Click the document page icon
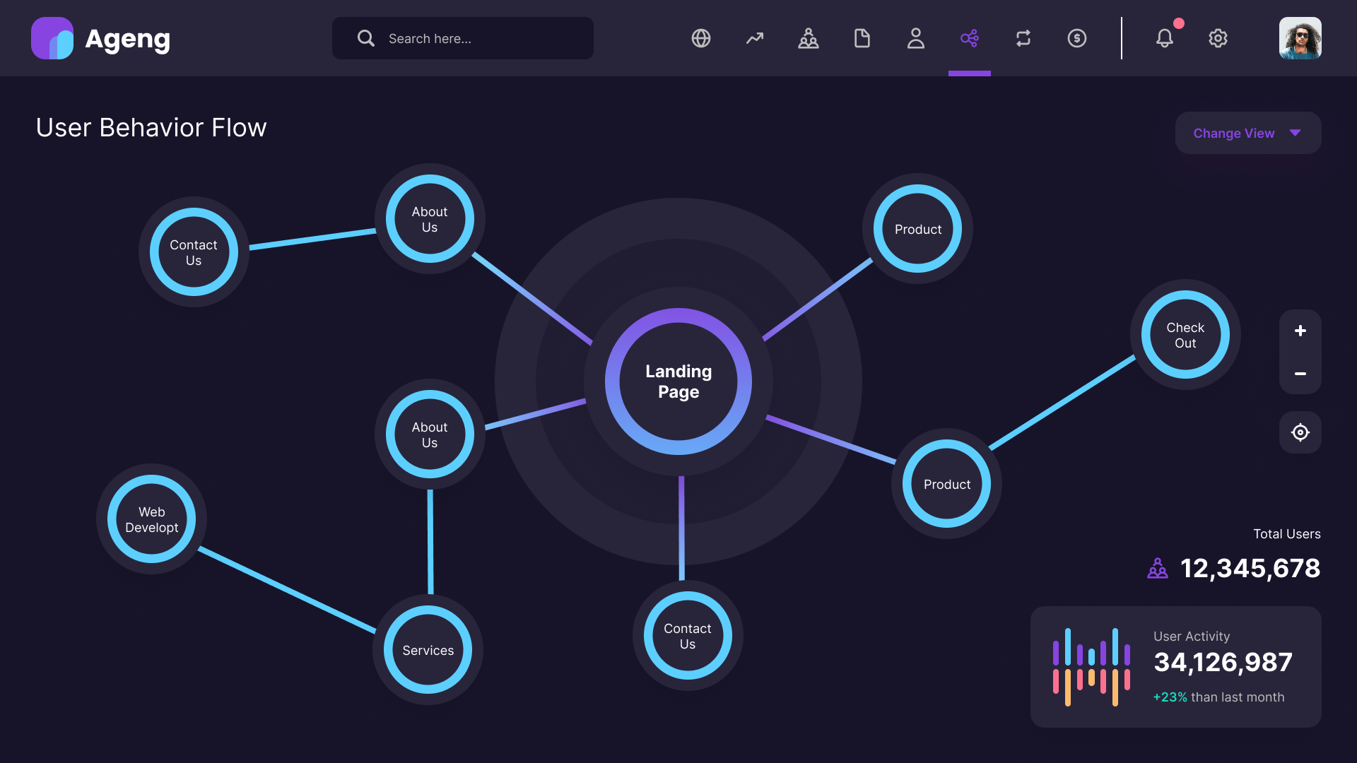The image size is (1357, 763). point(862,38)
